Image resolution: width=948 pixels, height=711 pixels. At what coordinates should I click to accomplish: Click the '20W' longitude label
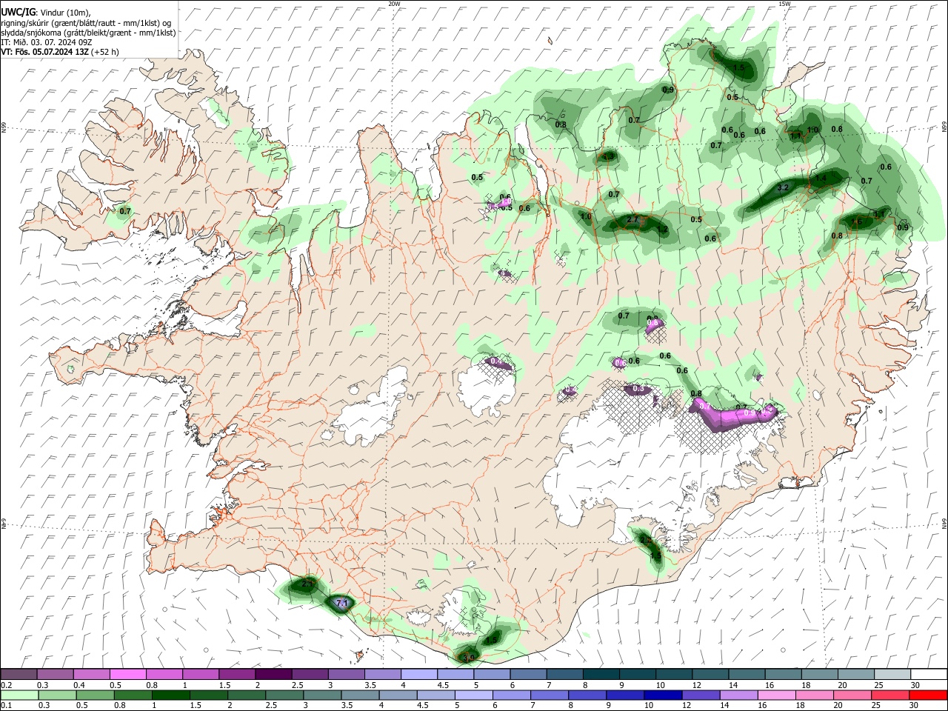coord(394,4)
